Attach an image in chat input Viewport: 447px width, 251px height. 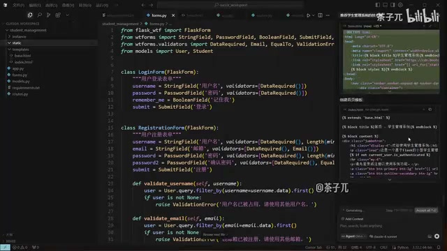430,236
